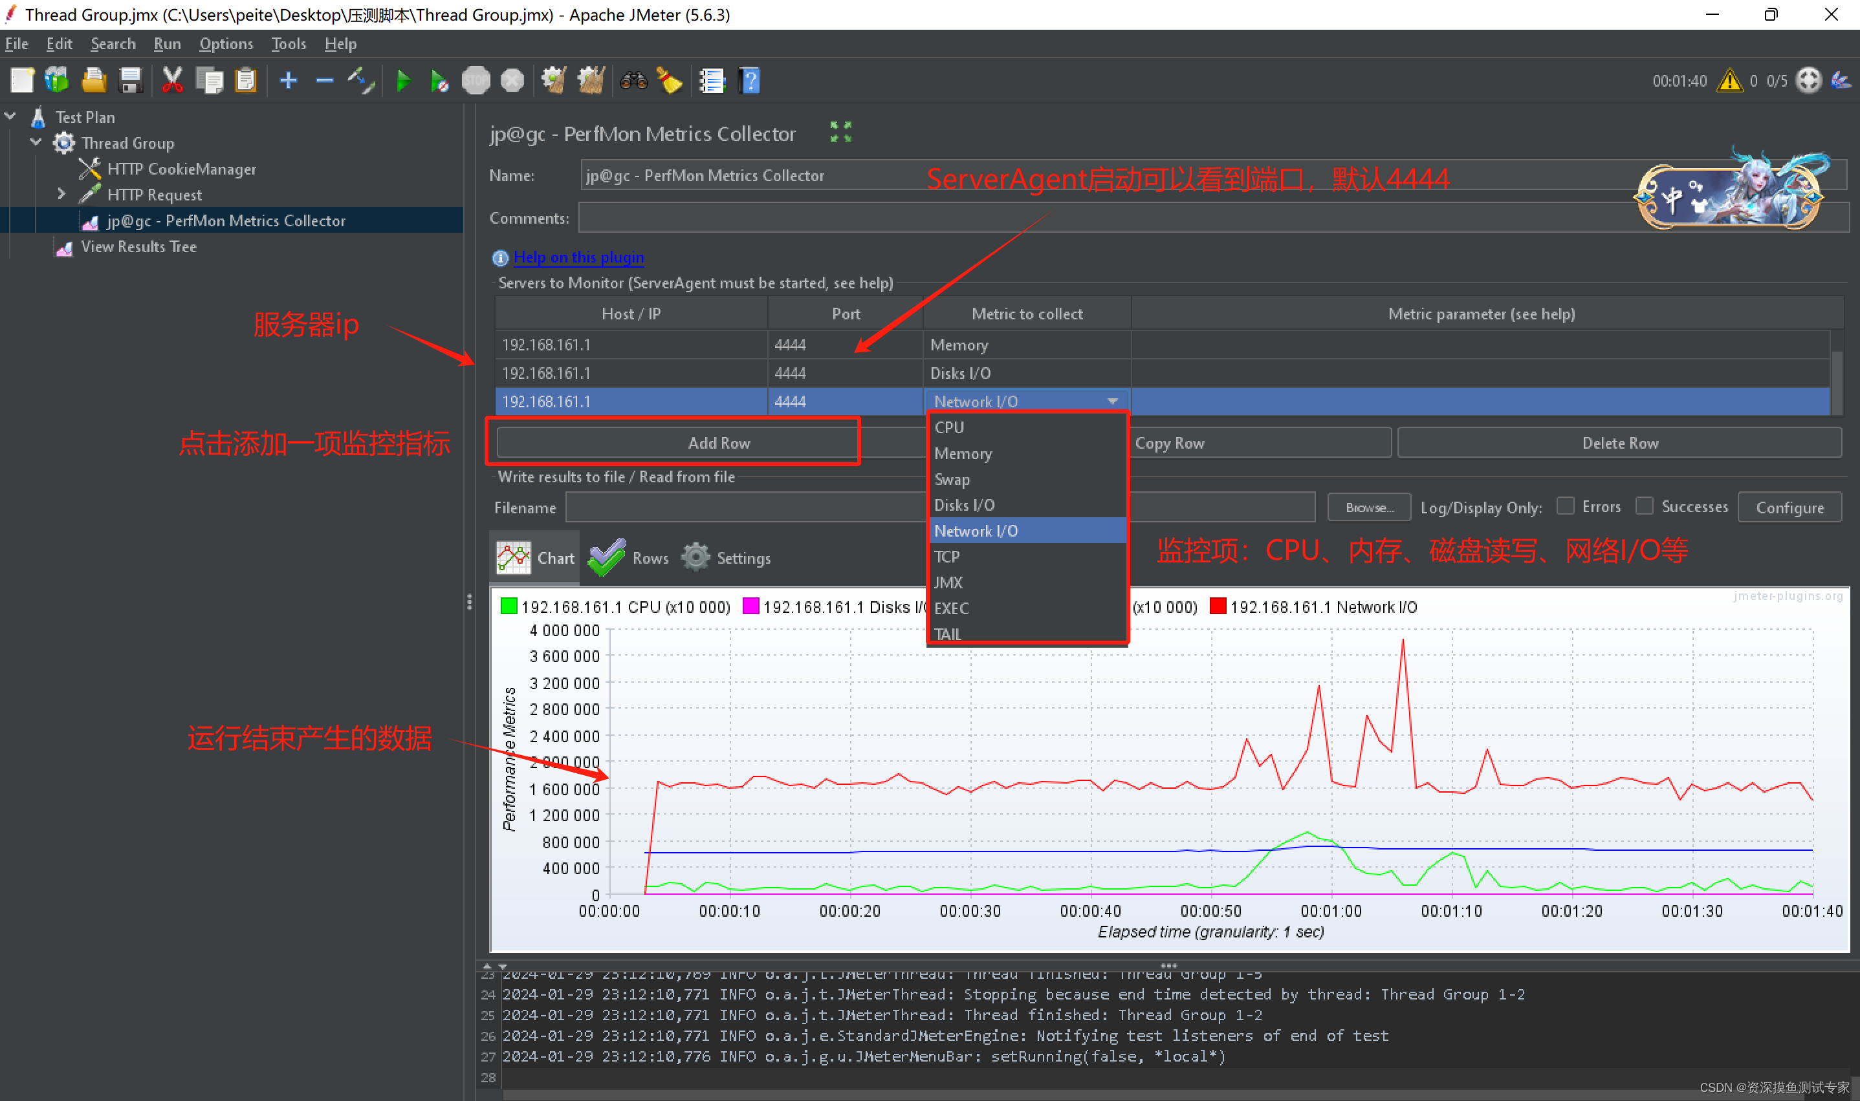Click the info icon next to help link
Viewport: 1860px width, 1101px height.
pos(500,257)
